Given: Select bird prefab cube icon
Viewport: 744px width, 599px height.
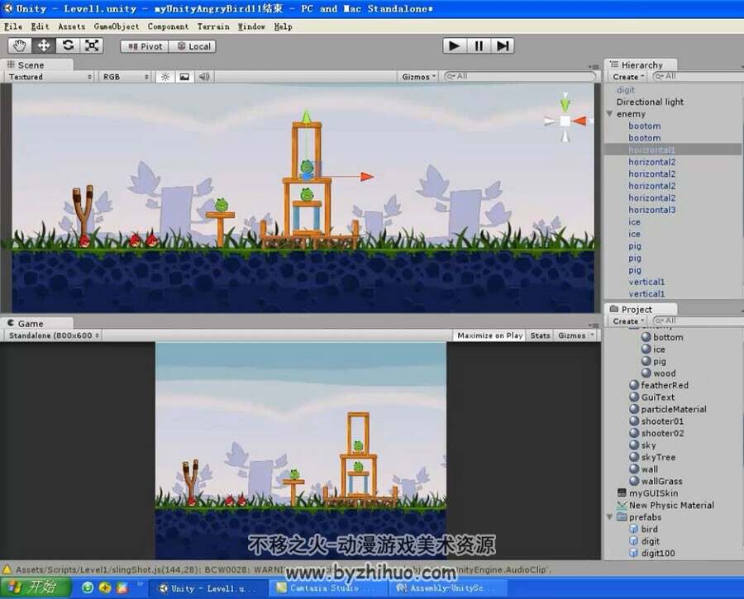Looking at the screenshot, I should pyautogui.click(x=633, y=529).
